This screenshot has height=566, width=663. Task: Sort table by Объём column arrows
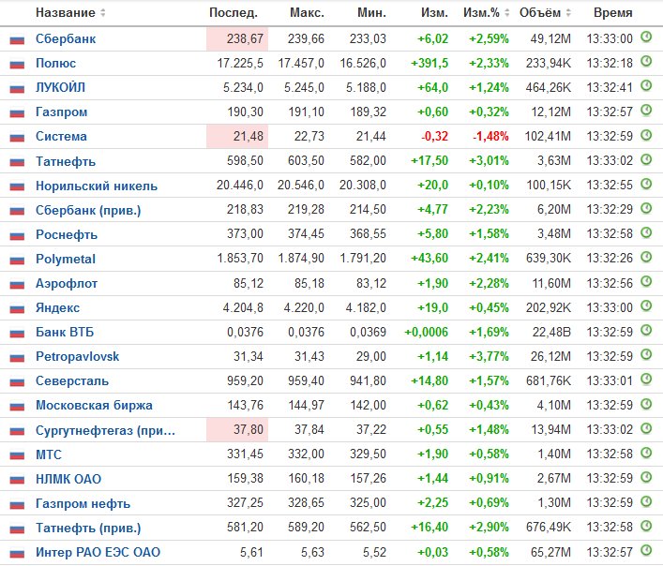tap(568, 13)
